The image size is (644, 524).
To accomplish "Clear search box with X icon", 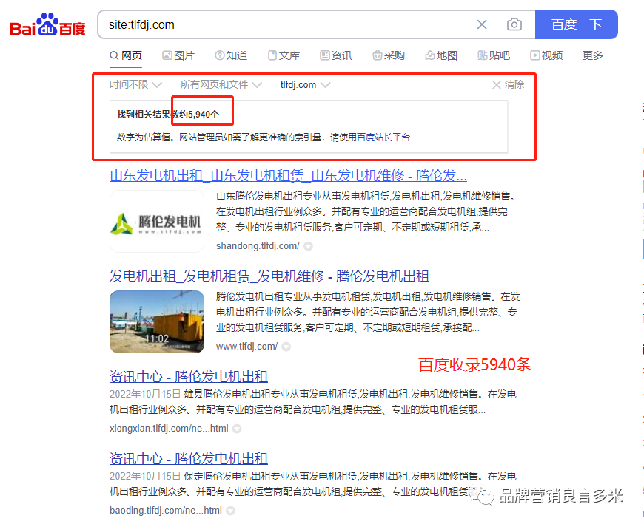I will (x=482, y=24).
